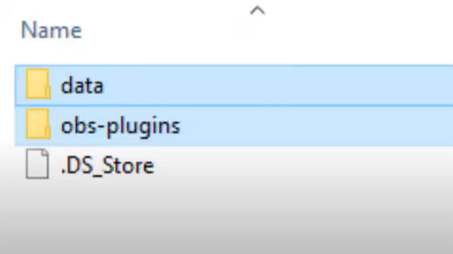Viewport: 453px width, 254px height.
Task: Click the word 'plugins' in obs-plugins entry
Action: click(144, 126)
